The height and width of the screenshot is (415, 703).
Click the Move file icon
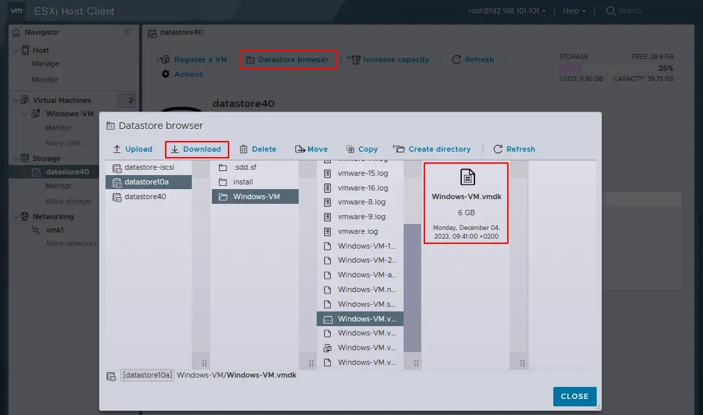pos(300,149)
